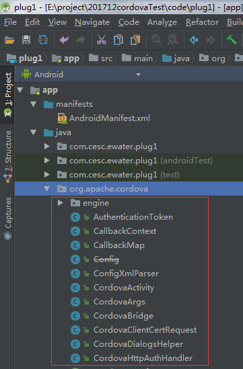Open the Project tool window tab

[8, 95]
